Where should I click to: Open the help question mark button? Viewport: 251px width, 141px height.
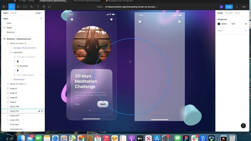click(243, 126)
